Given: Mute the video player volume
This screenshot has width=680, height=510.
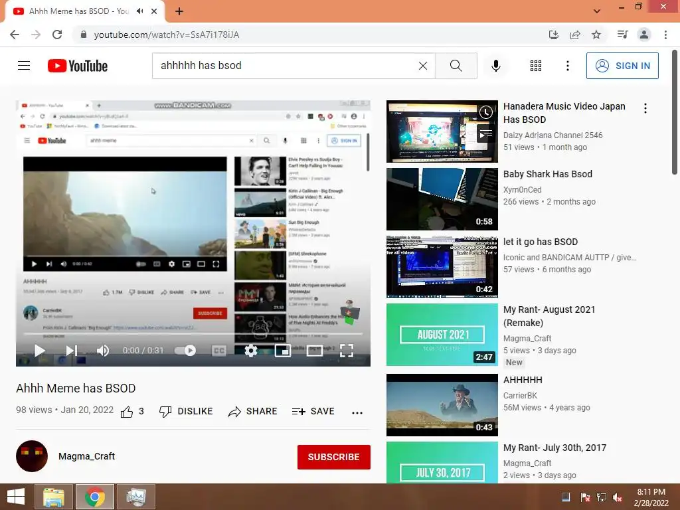Looking at the screenshot, I should point(103,351).
